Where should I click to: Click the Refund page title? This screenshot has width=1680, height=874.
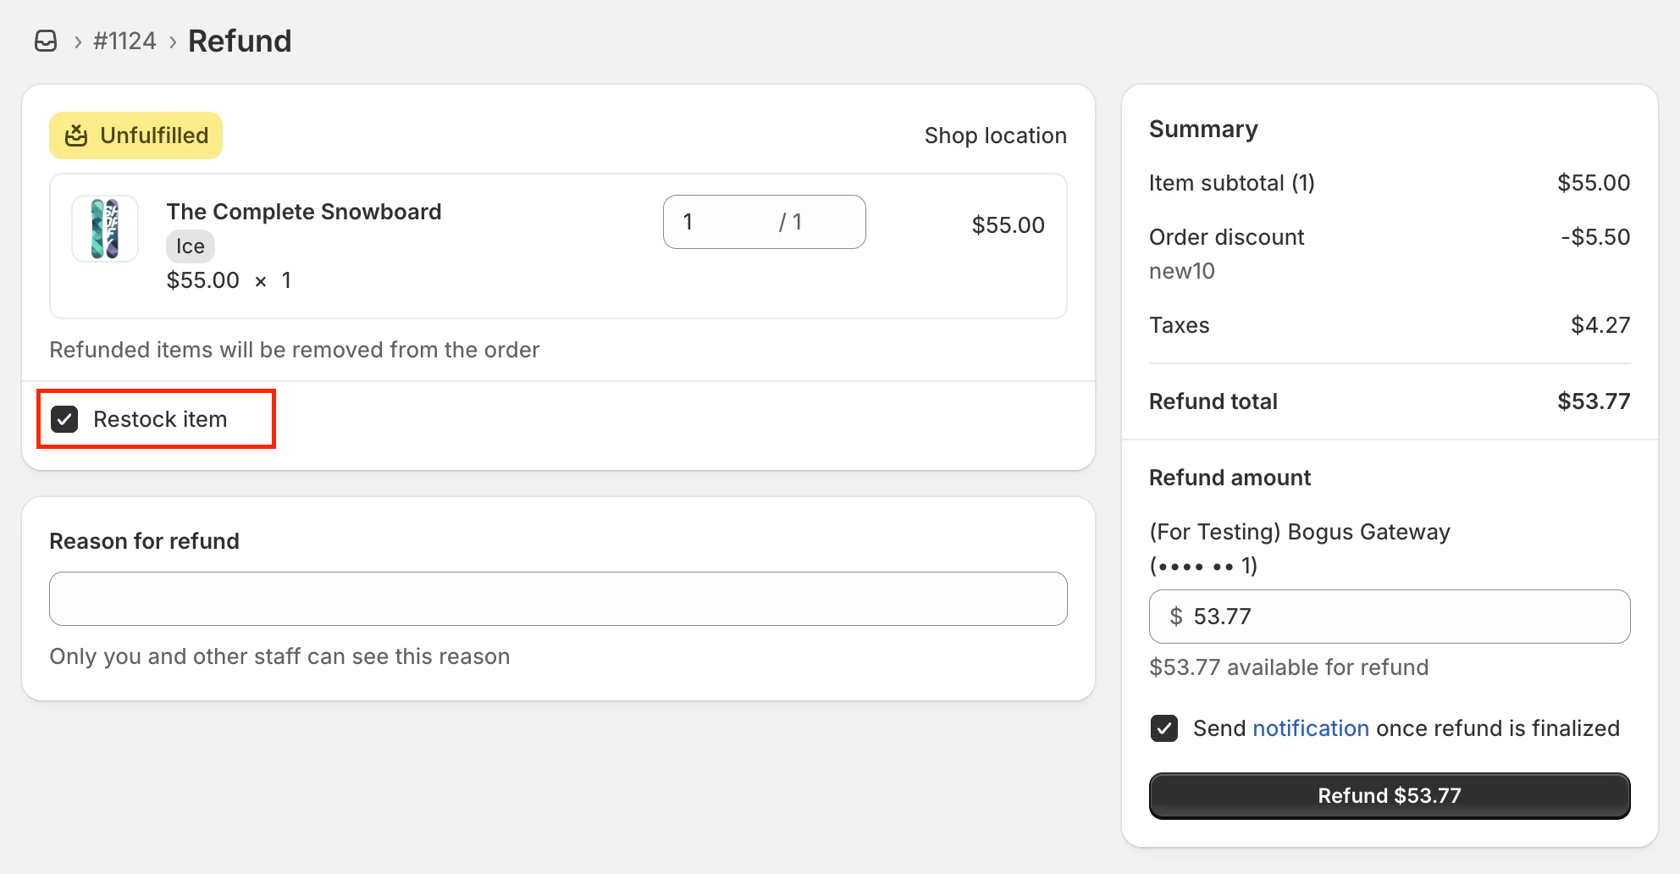[x=240, y=41]
